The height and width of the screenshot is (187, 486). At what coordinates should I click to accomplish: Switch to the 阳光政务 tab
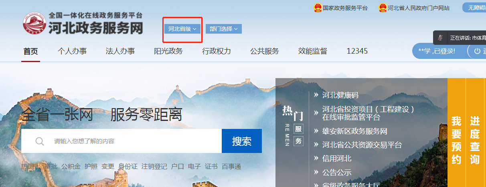point(168,51)
